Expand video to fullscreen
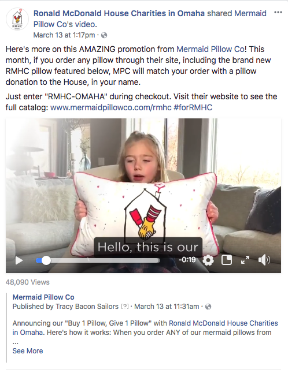This screenshot has height=373, width=288. 245,260
